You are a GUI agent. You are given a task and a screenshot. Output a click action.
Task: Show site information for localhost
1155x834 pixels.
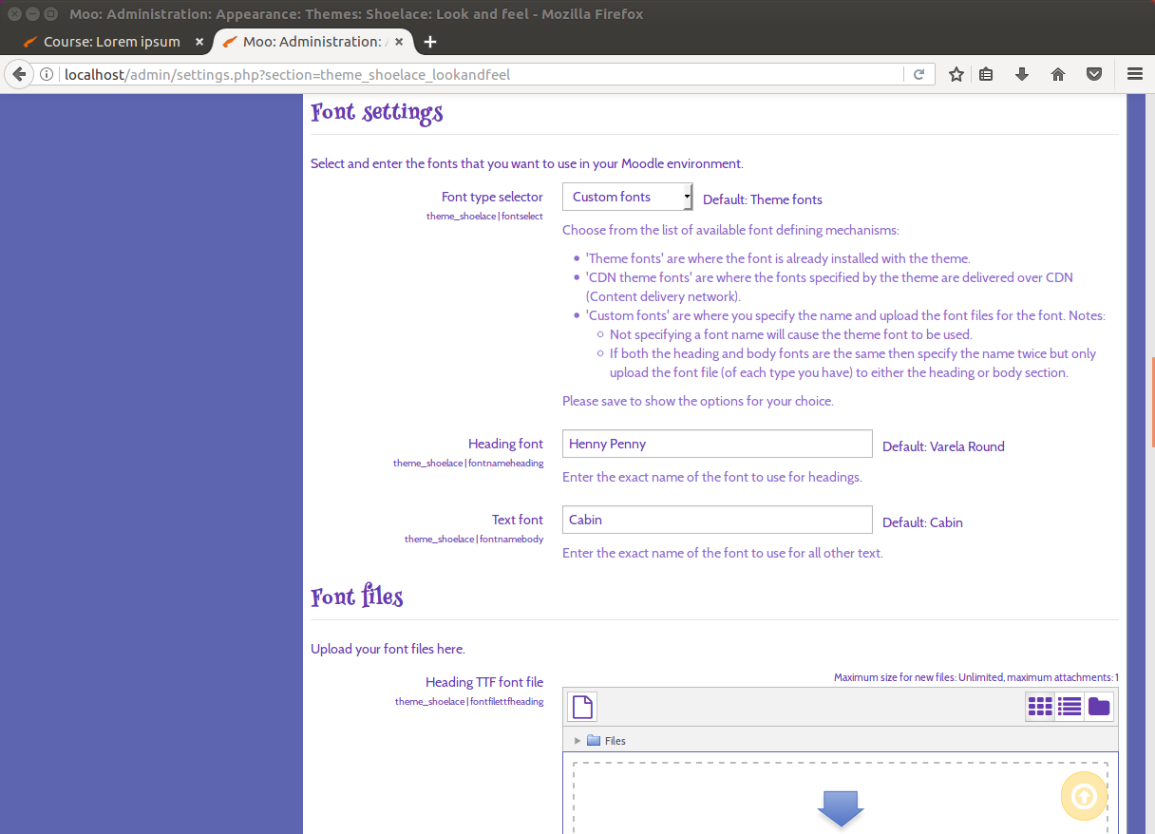[47, 74]
